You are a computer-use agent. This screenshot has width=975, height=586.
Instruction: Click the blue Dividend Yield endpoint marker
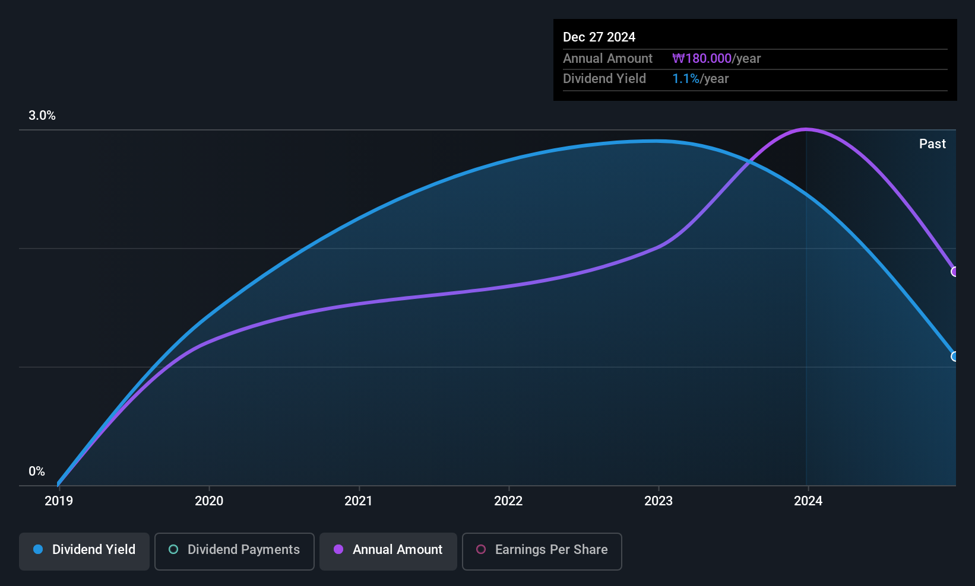pos(955,356)
